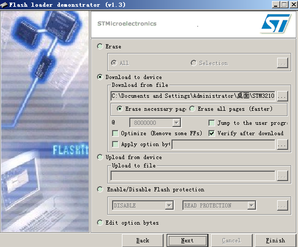Go Back to previous step
This screenshot has height=247, width=298.
143,241
